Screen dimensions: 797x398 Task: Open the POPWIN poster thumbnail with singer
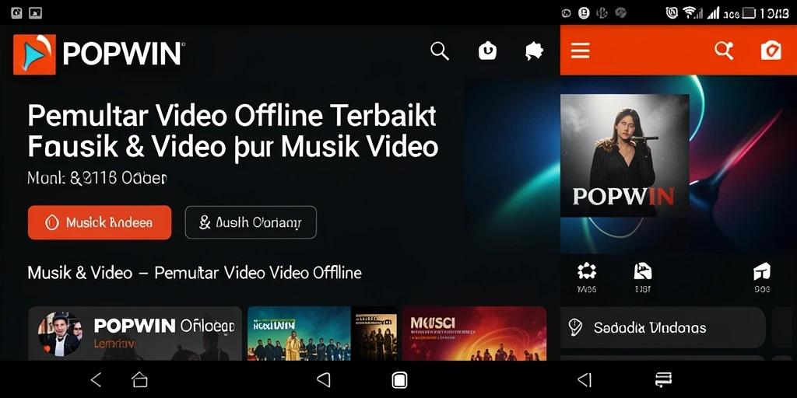625,155
